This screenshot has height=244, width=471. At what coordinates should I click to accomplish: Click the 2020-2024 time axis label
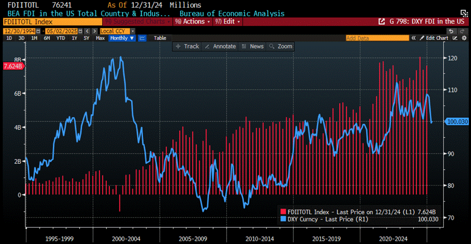click(x=393, y=239)
